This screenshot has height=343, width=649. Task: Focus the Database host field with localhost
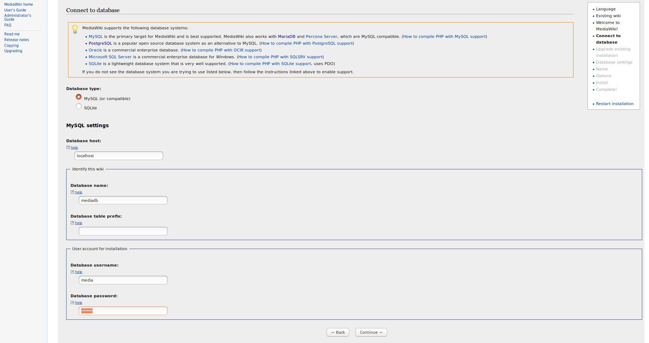point(119,156)
